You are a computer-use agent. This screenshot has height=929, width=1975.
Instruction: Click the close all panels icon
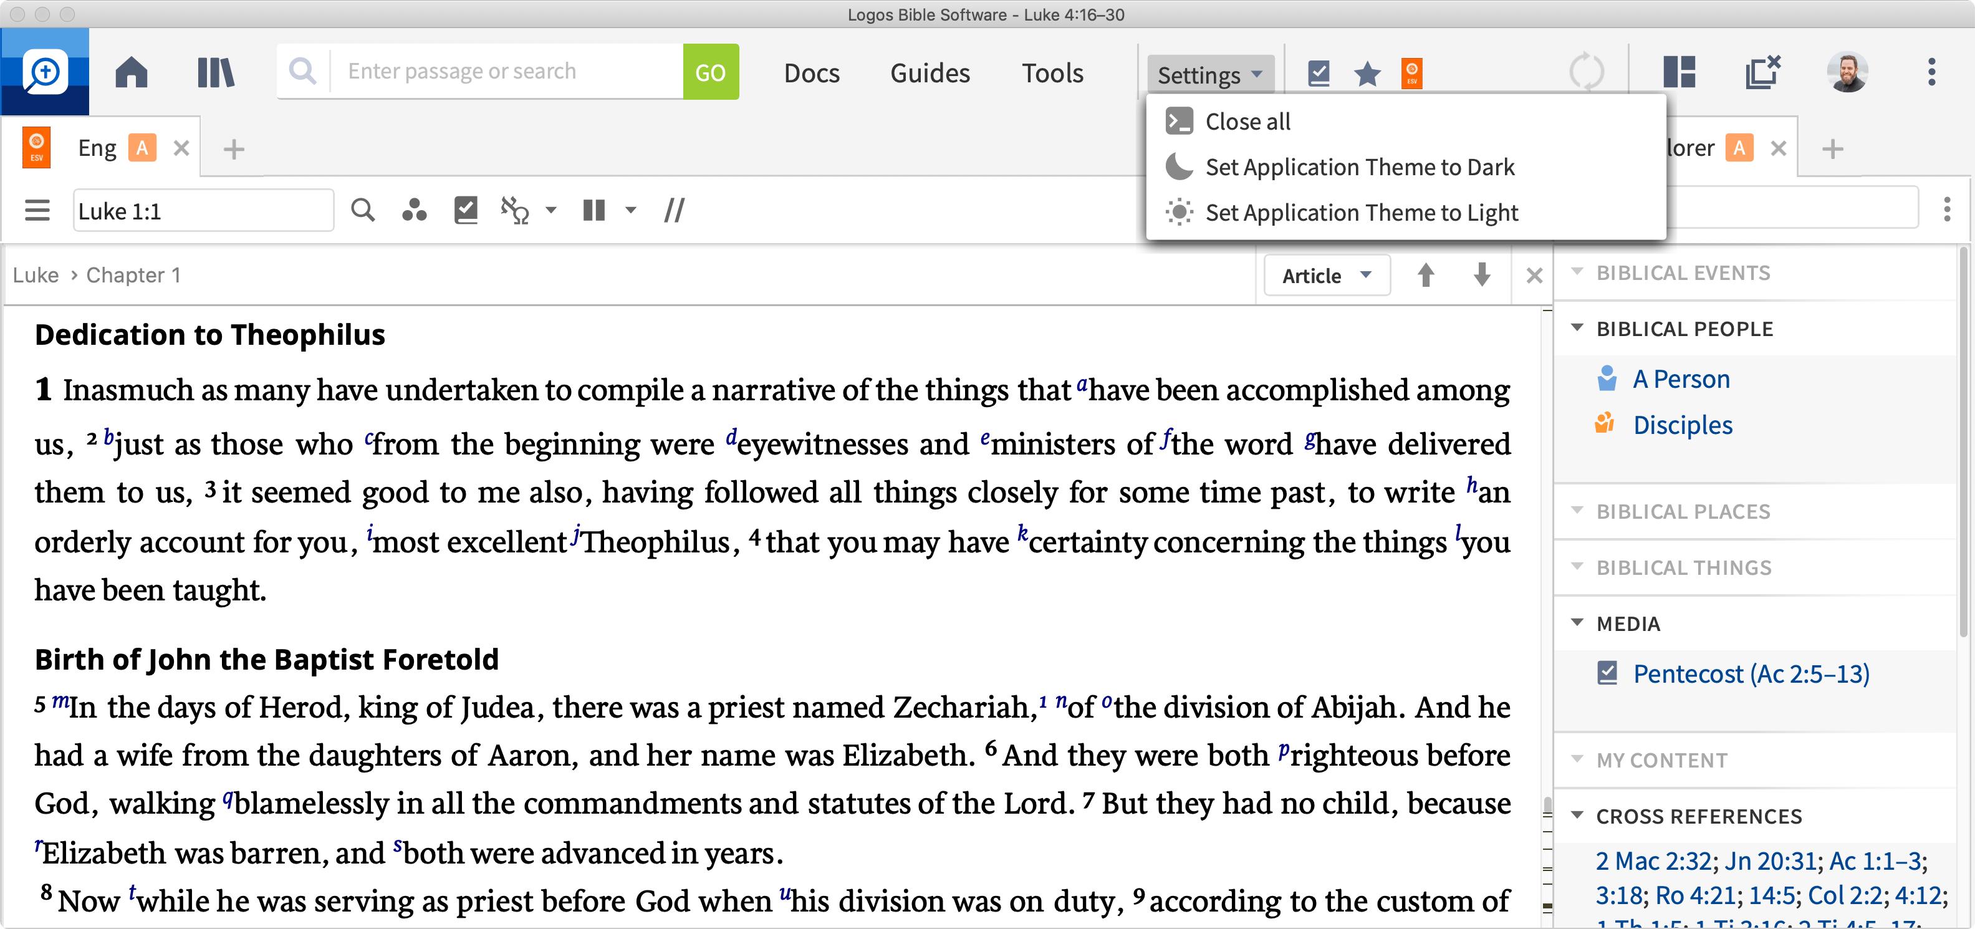coord(1762,72)
